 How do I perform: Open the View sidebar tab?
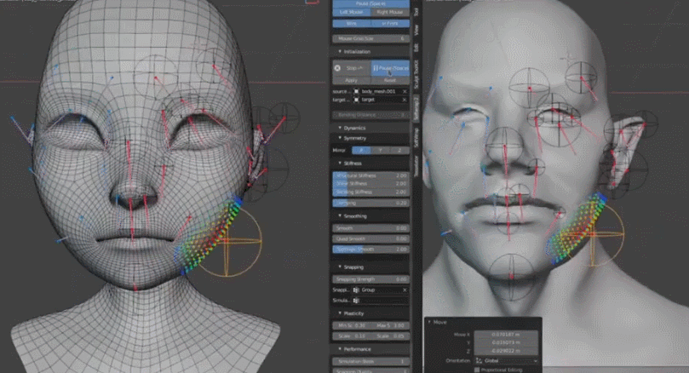[416, 30]
